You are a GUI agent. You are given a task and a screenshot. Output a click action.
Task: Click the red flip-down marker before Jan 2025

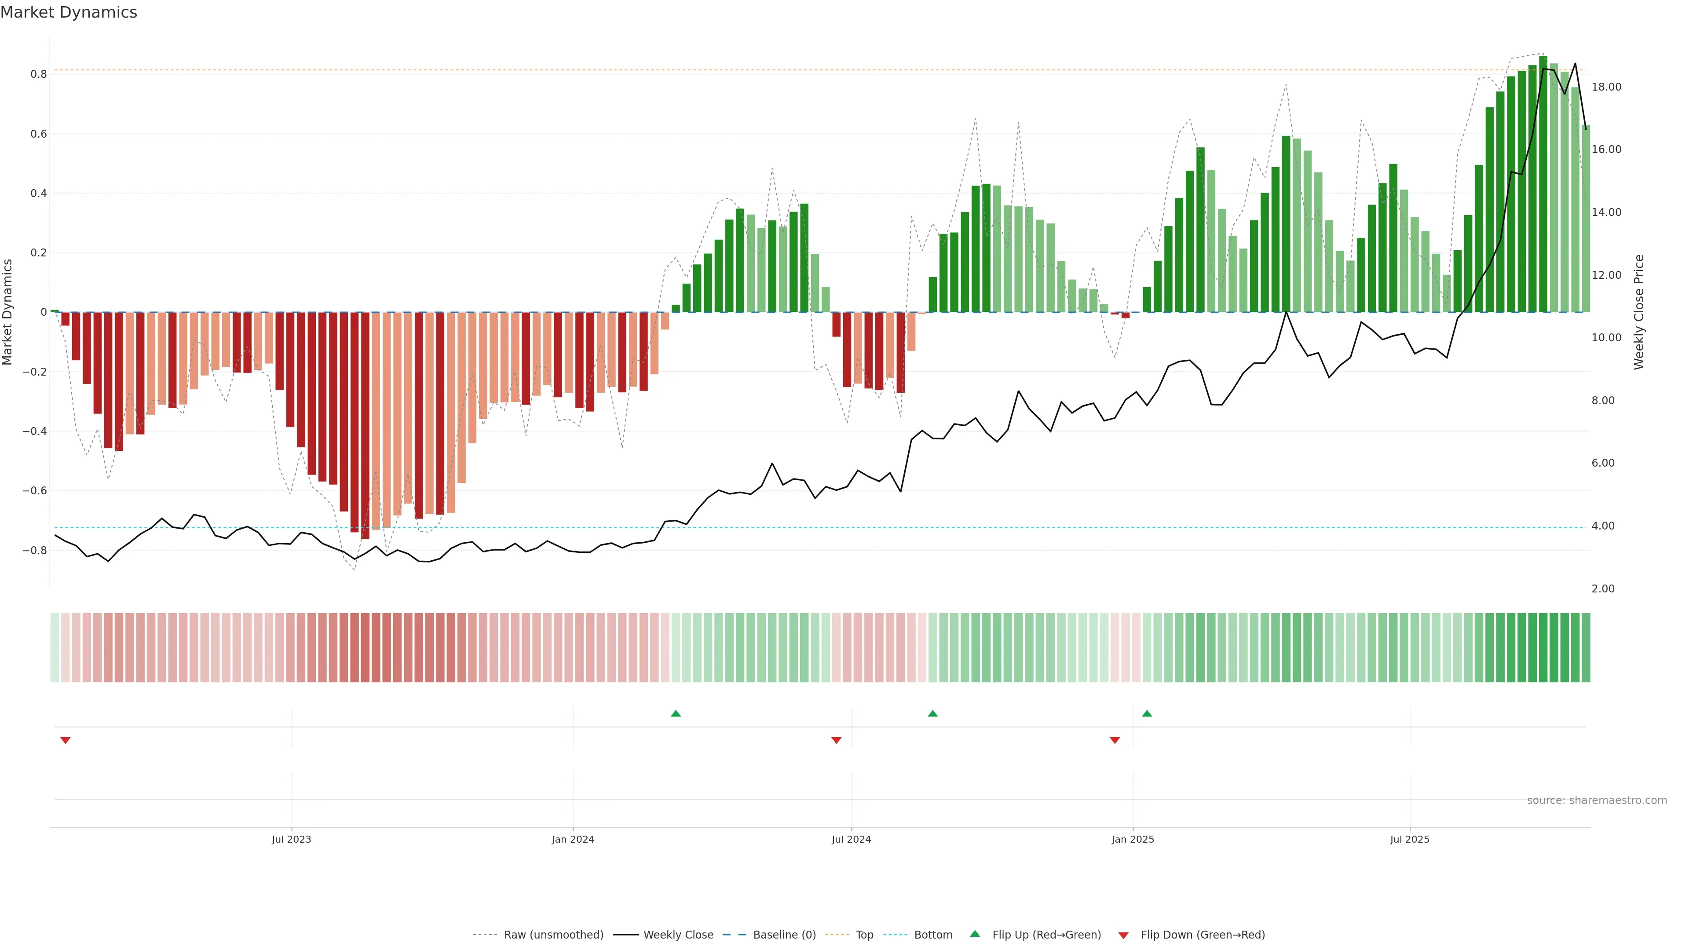click(x=1115, y=740)
